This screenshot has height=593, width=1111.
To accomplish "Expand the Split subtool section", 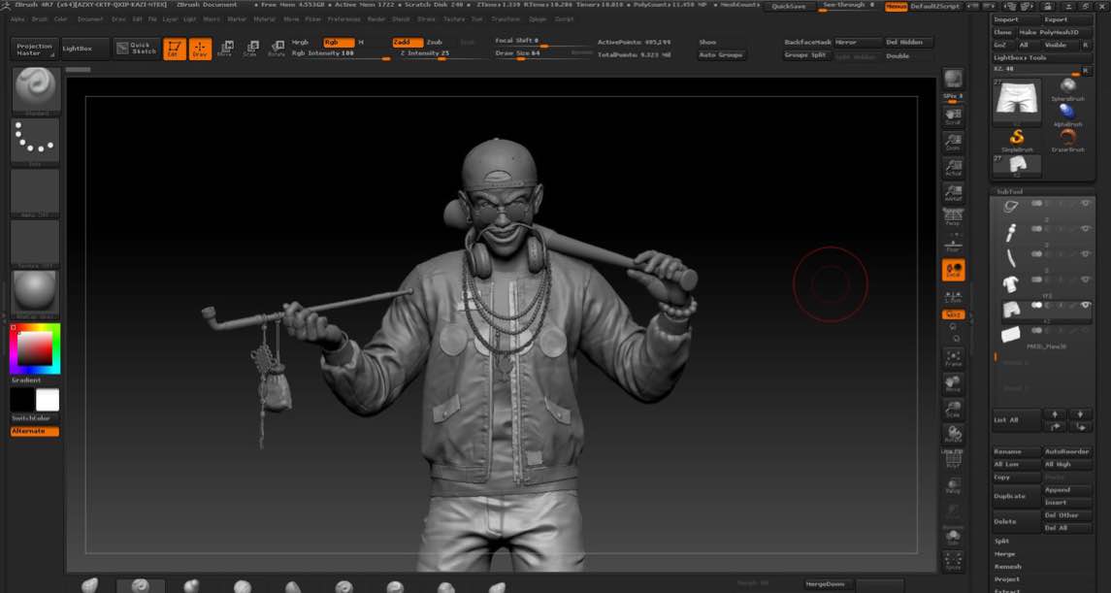I will [x=1002, y=542].
